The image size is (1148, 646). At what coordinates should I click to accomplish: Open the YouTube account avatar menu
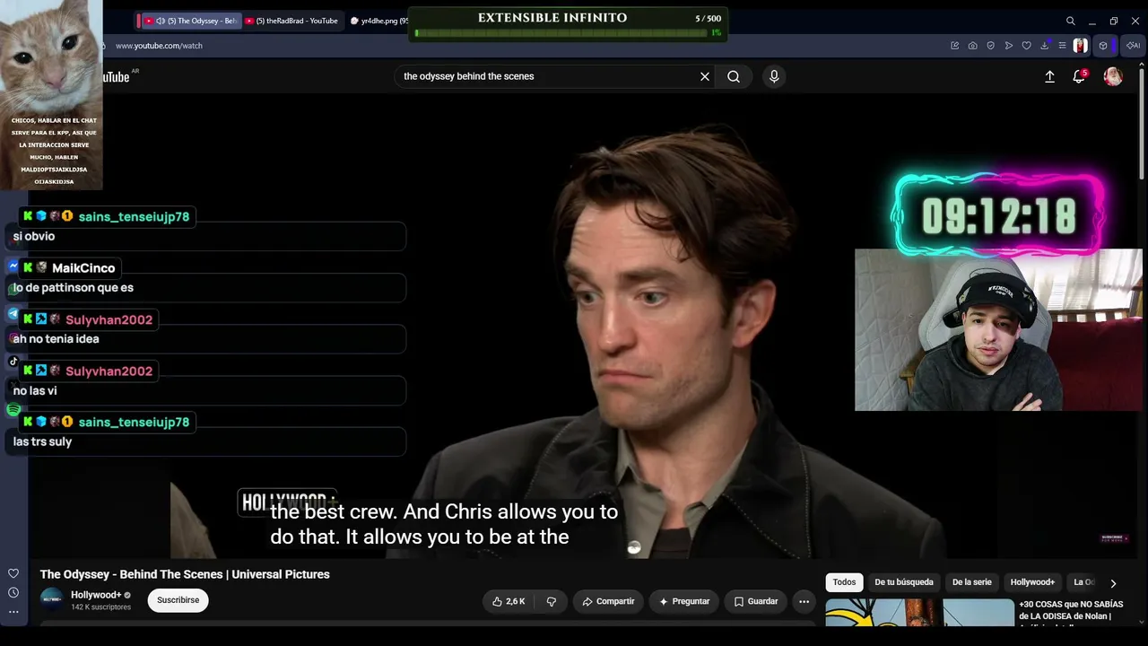click(x=1113, y=77)
